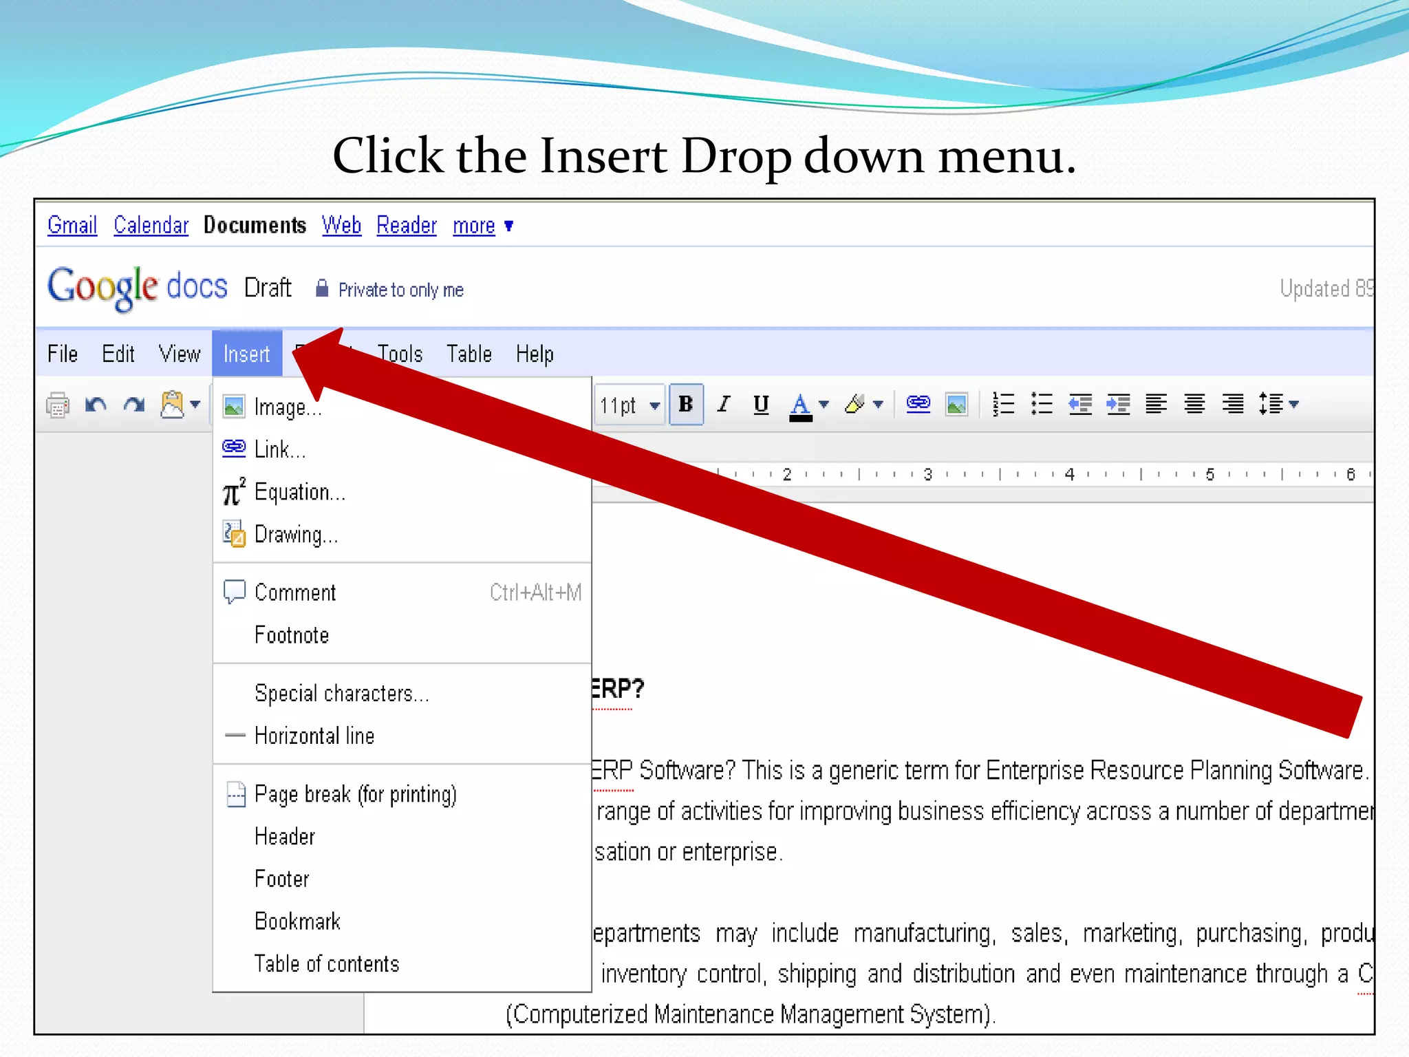Click the Print icon in toolbar

pyautogui.click(x=58, y=405)
